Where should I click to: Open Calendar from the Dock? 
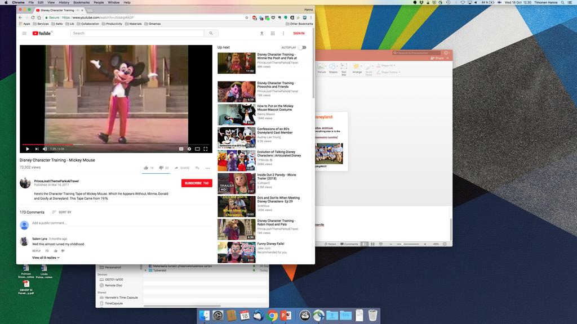(245, 315)
